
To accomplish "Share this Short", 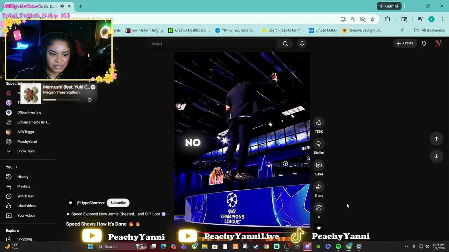I will point(319,187).
